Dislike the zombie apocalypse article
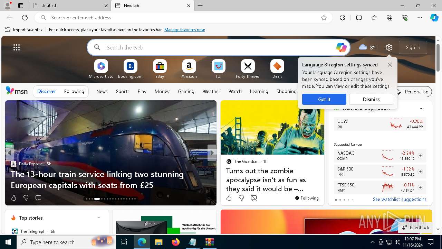This screenshot has height=249, width=442. point(241,198)
